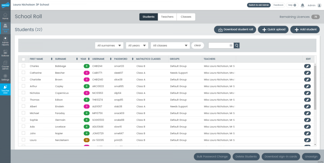Check the checkbox next to Charles Babbage
This screenshot has width=324, height=163.
pyautogui.click(x=23, y=66)
